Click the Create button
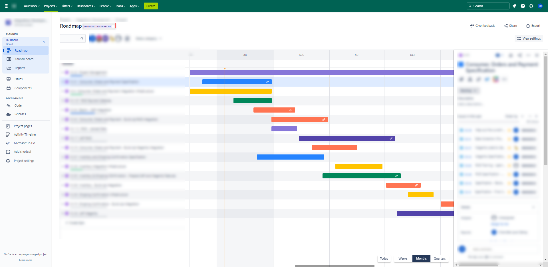The height and width of the screenshot is (267, 548). pos(151,6)
